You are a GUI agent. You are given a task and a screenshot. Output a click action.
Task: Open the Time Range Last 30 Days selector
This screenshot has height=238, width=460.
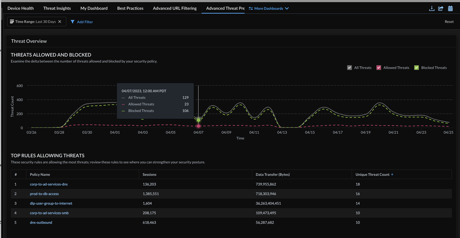point(35,22)
